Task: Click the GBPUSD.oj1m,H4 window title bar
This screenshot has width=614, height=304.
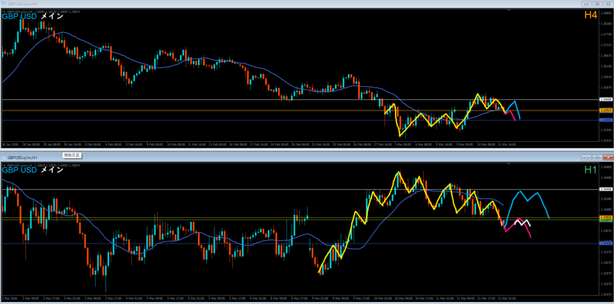Action: click(240, 4)
